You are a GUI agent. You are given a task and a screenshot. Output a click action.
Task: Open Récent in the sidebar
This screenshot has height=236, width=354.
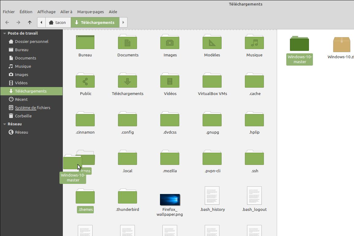point(21,99)
